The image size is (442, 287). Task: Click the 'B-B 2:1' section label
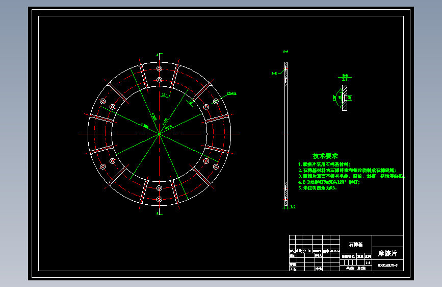tap(345, 78)
